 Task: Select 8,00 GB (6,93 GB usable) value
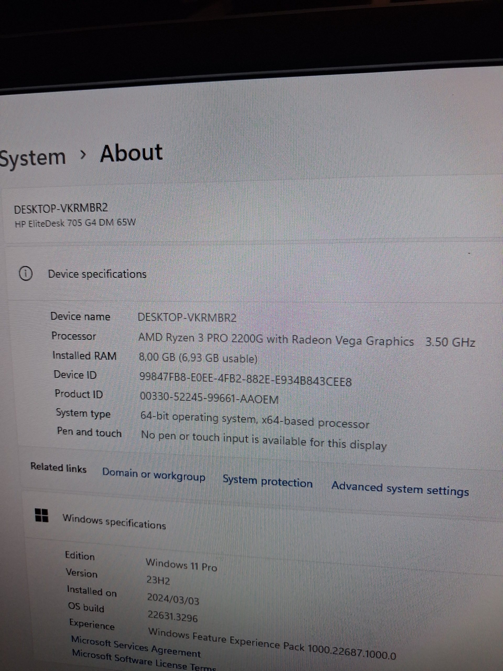[198, 358]
